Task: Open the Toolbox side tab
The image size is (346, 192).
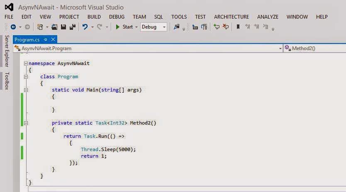Action: (7, 81)
